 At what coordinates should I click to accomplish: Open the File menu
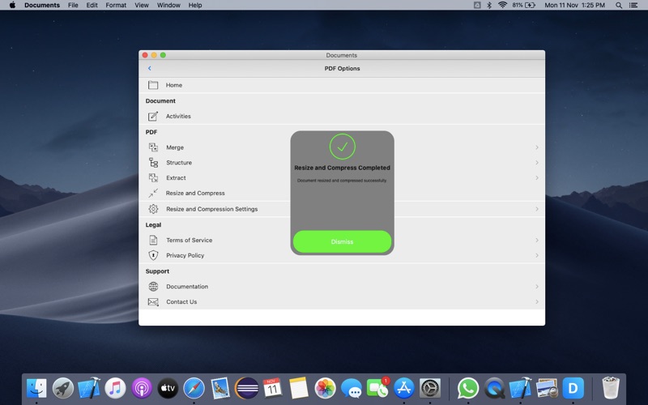pos(73,5)
